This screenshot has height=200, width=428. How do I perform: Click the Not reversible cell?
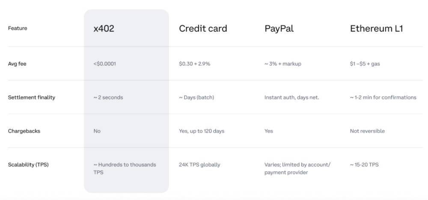click(367, 131)
